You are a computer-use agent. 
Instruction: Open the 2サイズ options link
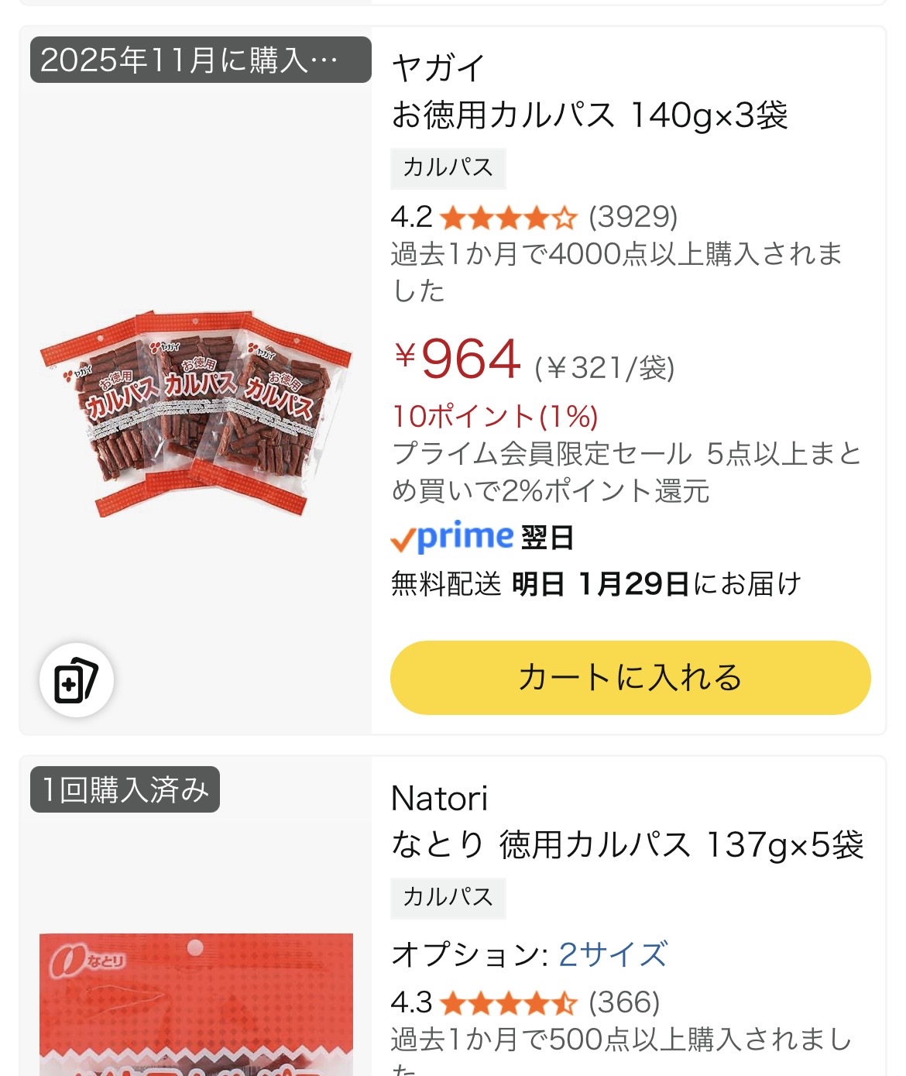click(613, 954)
